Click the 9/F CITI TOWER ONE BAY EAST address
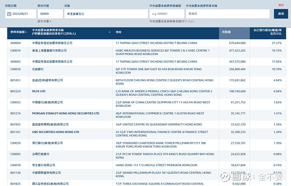 point(159,71)
